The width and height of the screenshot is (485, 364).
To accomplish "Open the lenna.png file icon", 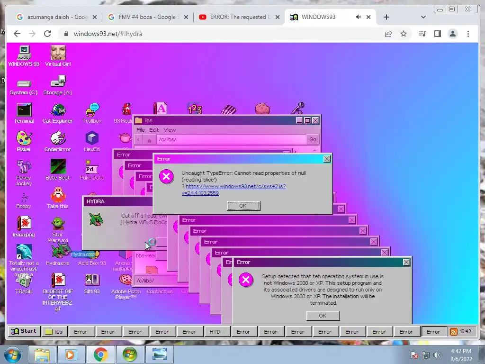I will pyautogui.click(x=24, y=227).
